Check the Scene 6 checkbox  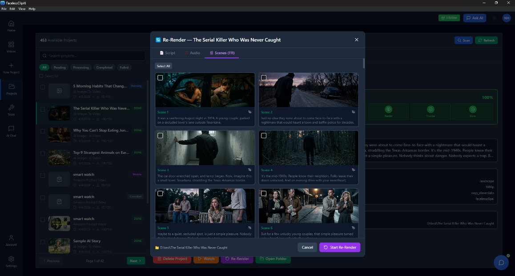pyautogui.click(x=264, y=194)
